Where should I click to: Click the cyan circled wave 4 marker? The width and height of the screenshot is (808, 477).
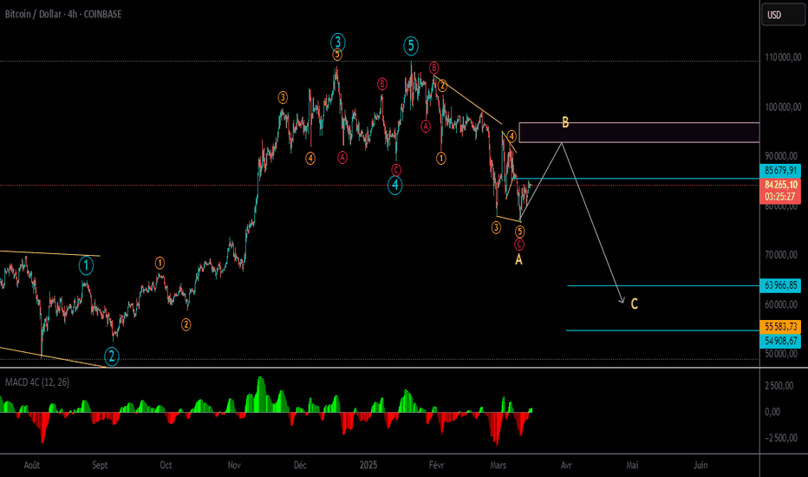click(394, 185)
